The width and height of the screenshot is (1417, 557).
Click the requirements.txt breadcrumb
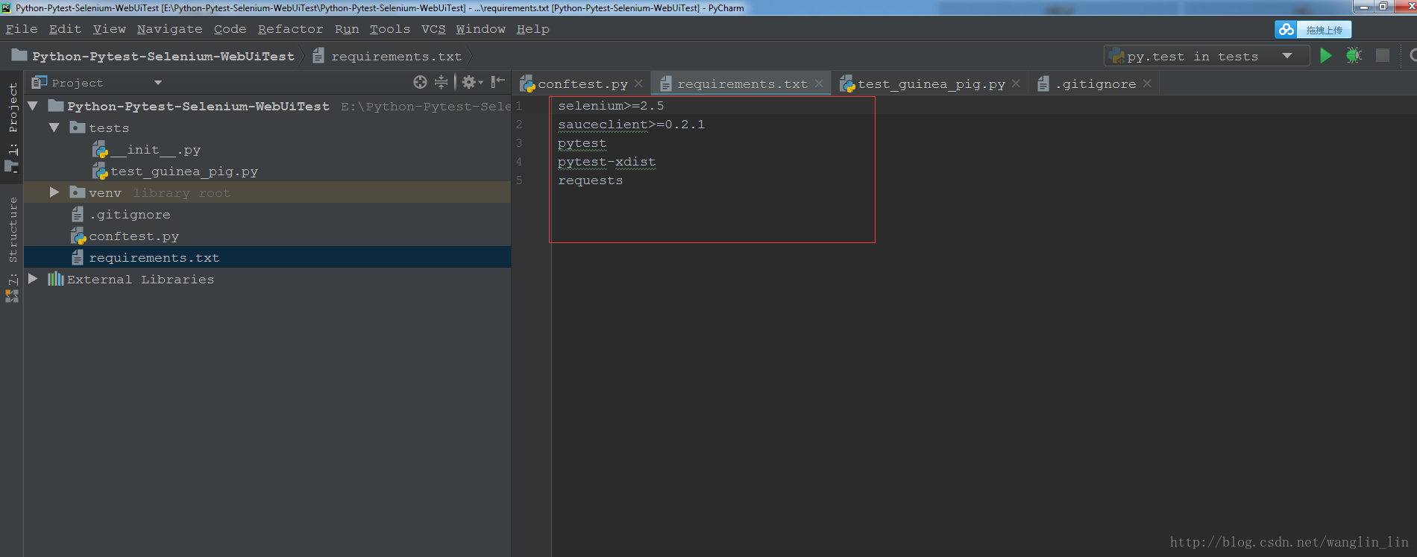pyautogui.click(x=397, y=57)
